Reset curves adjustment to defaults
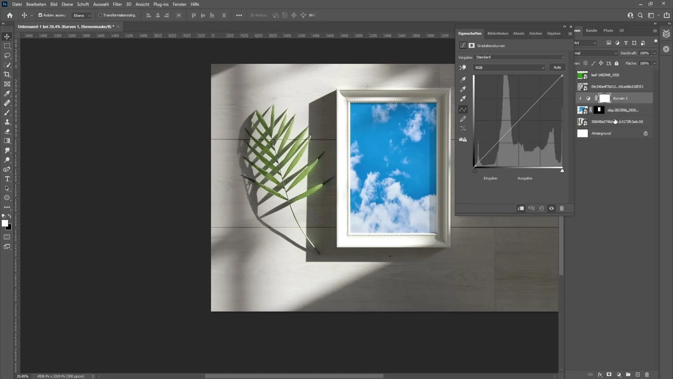 point(542,208)
